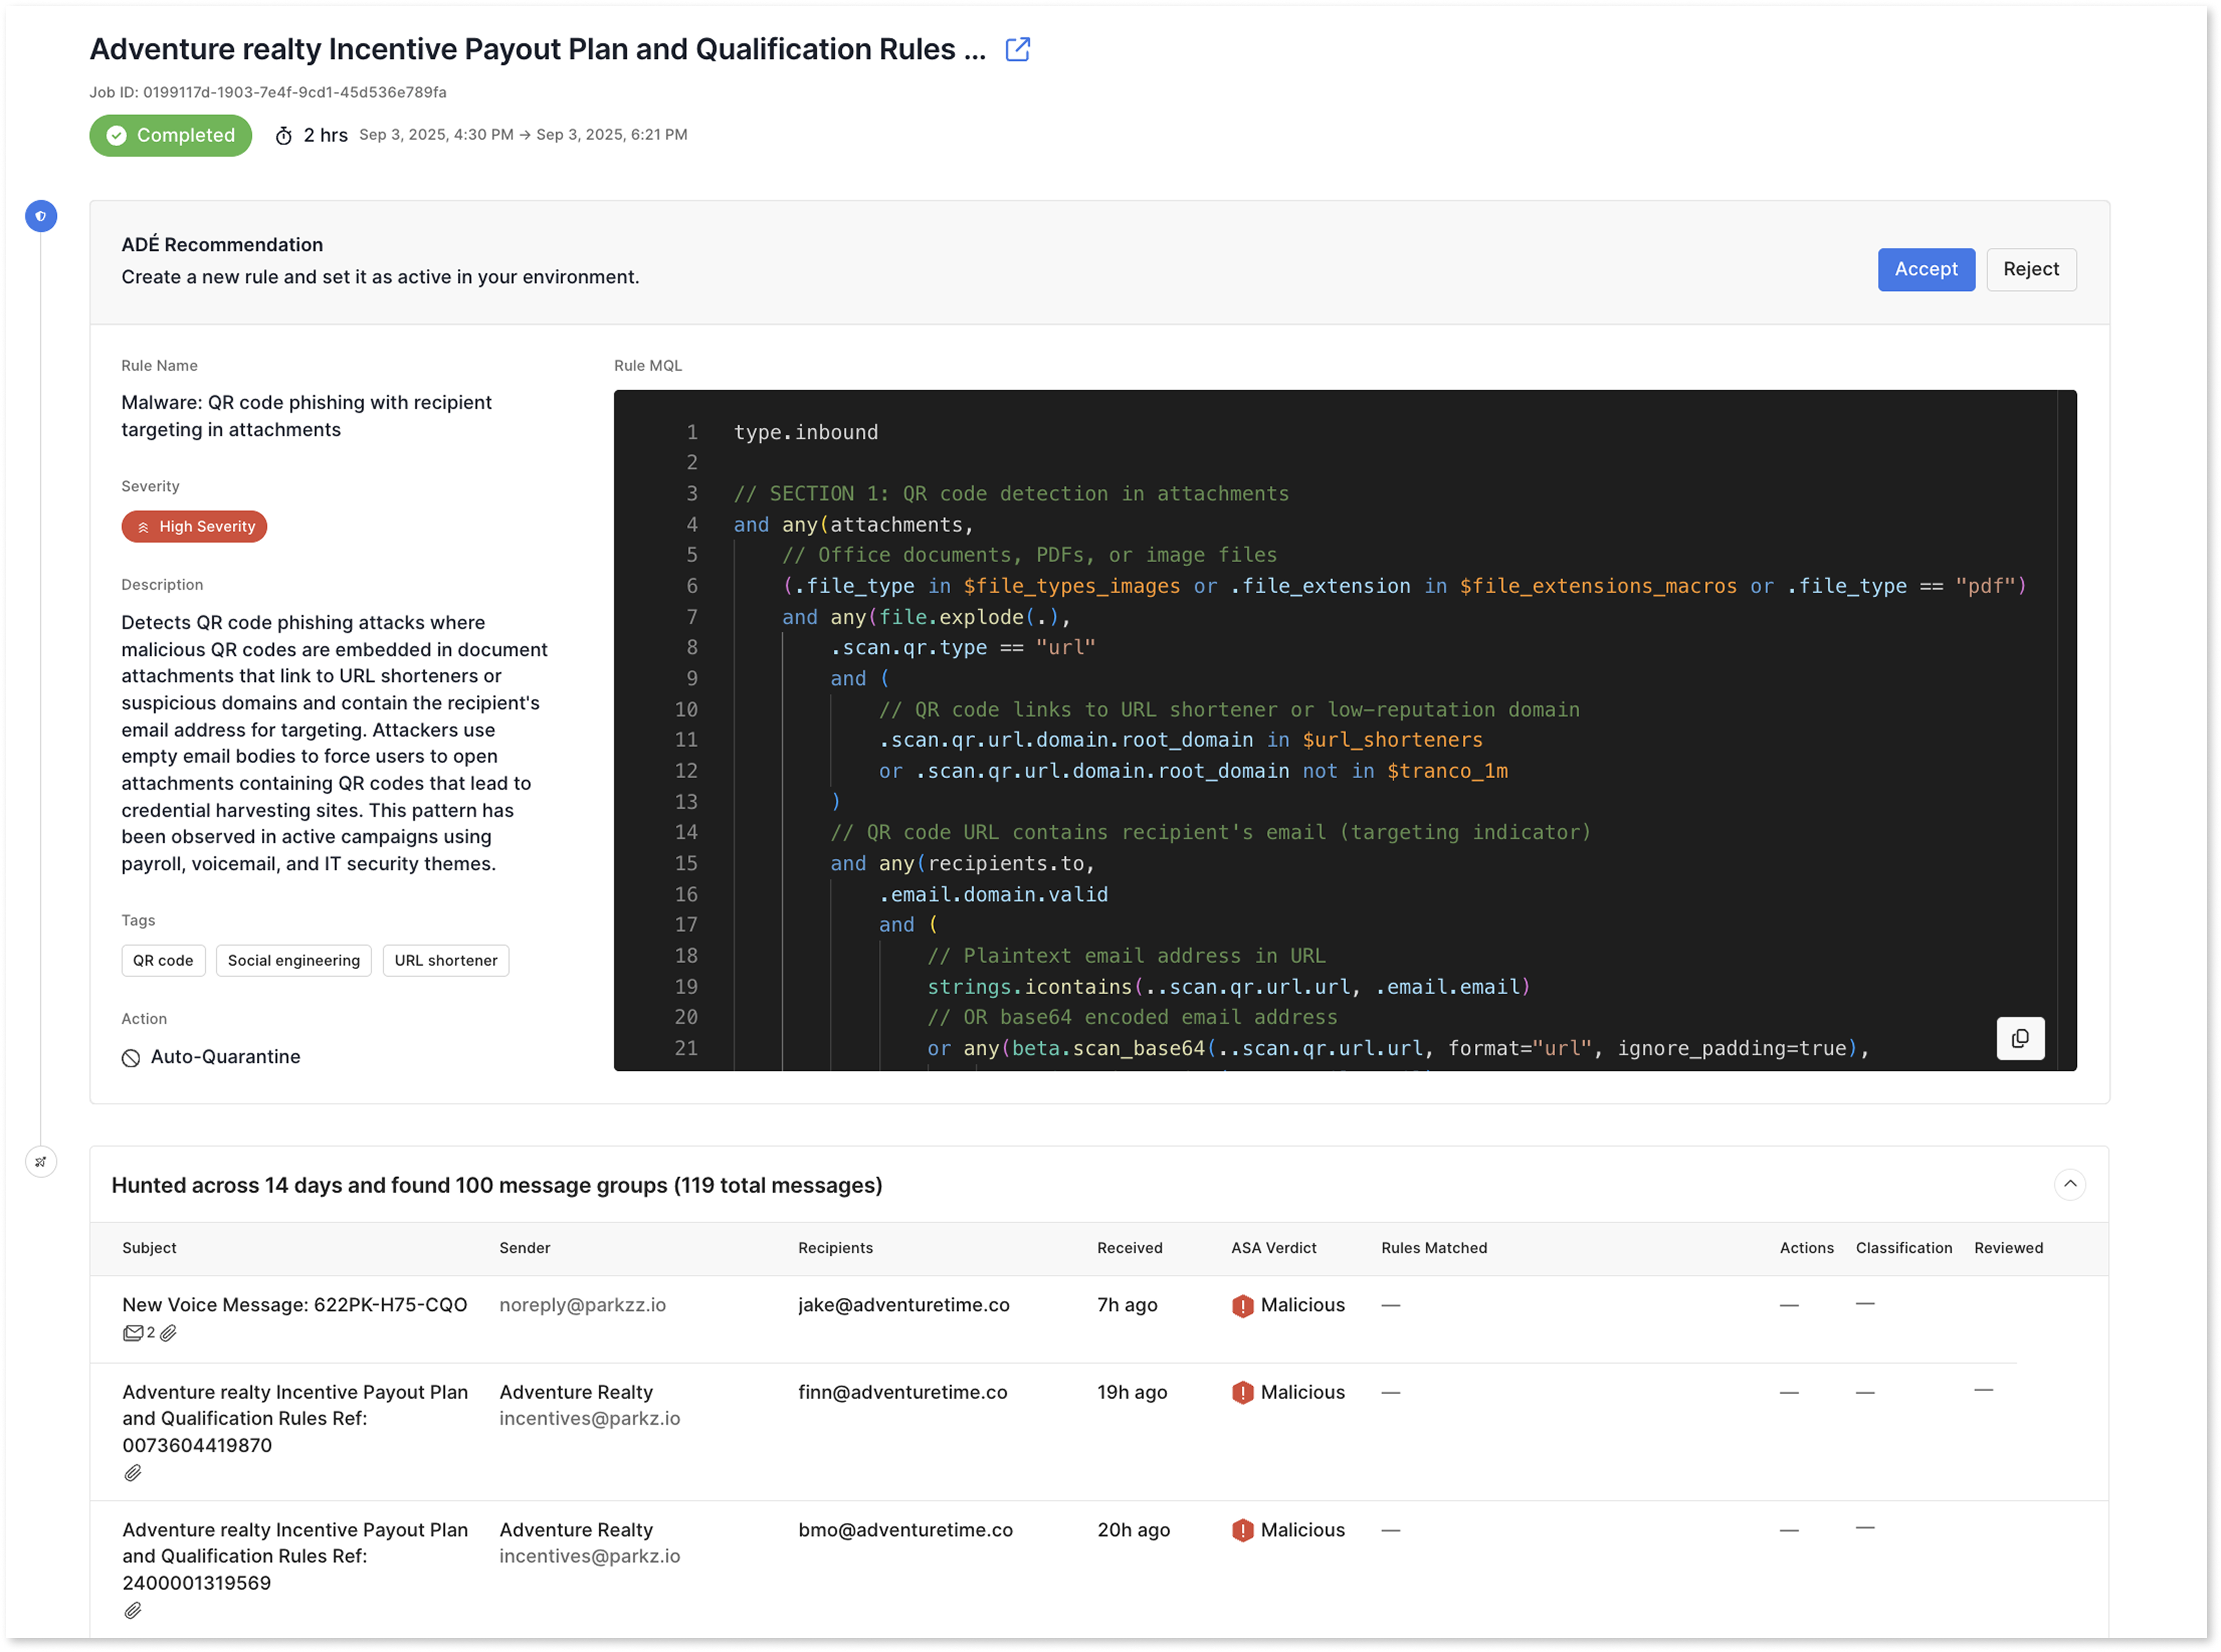The image size is (2221, 1652).
Task: Click the hunt timeline marker icon
Action: 41,1162
